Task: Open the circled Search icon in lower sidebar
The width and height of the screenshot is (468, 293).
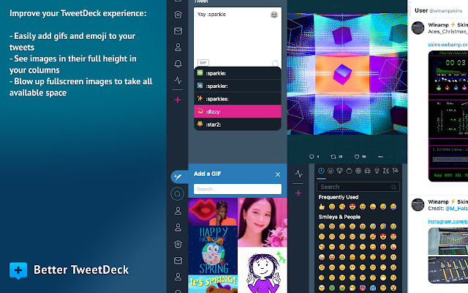Action: click(177, 194)
